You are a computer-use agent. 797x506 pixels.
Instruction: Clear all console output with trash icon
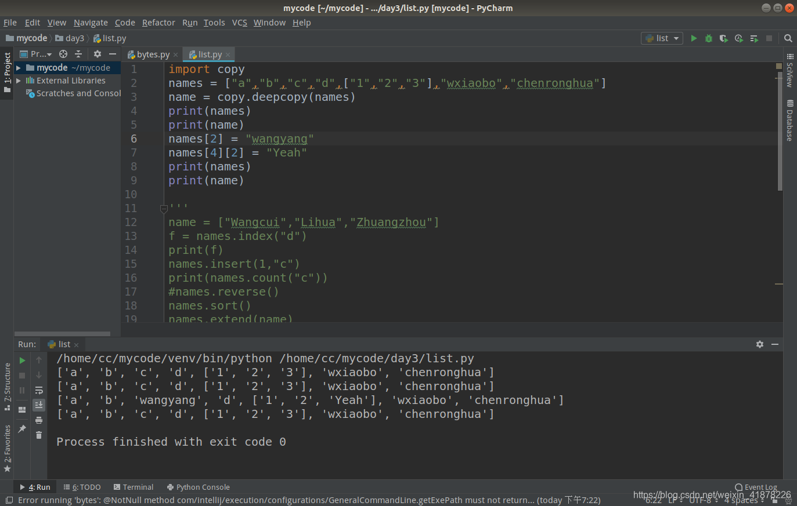(39, 435)
